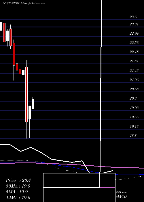This screenshot has height=202, width=144.
Task: Click the NYSE NRZ-C MunafaSutra.com title
Action: (24, 3)
